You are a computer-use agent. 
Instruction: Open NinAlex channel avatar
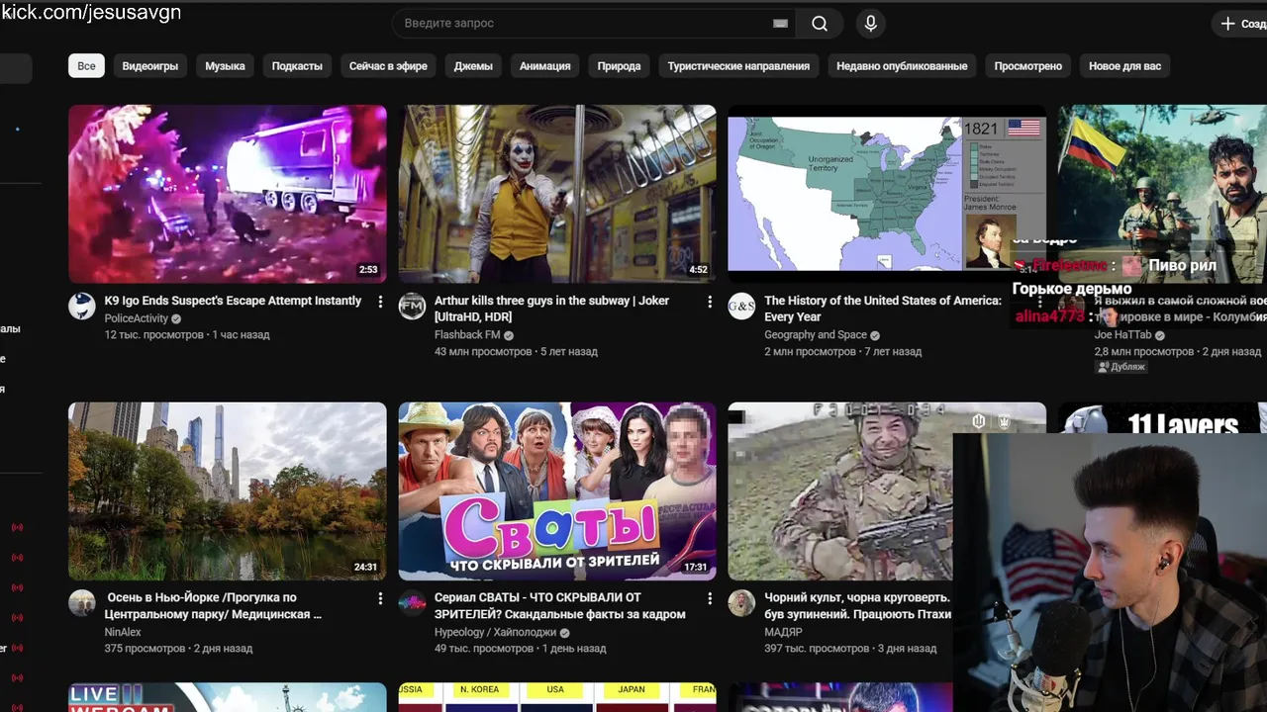click(81, 602)
